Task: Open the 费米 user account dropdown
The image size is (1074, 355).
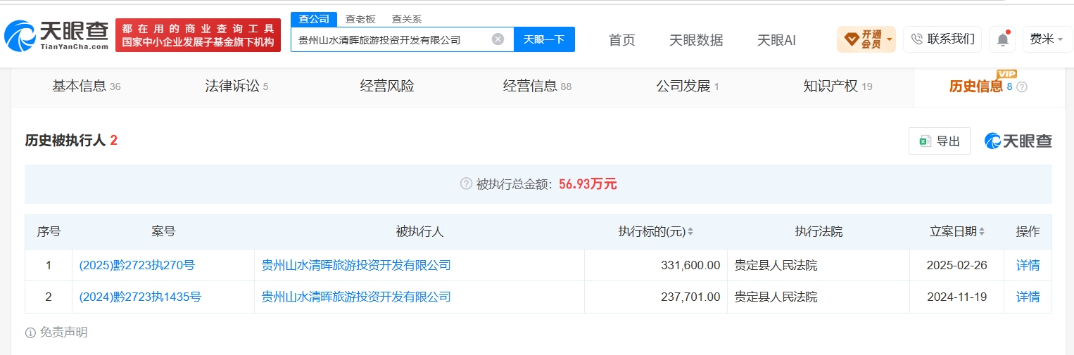Action: 1047,39
